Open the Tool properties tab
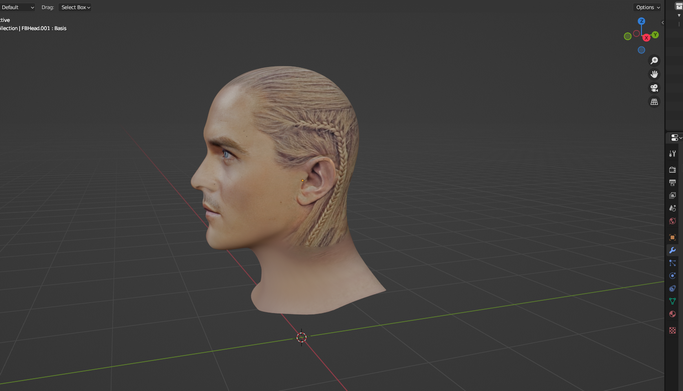683x391 pixels. [x=672, y=154]
